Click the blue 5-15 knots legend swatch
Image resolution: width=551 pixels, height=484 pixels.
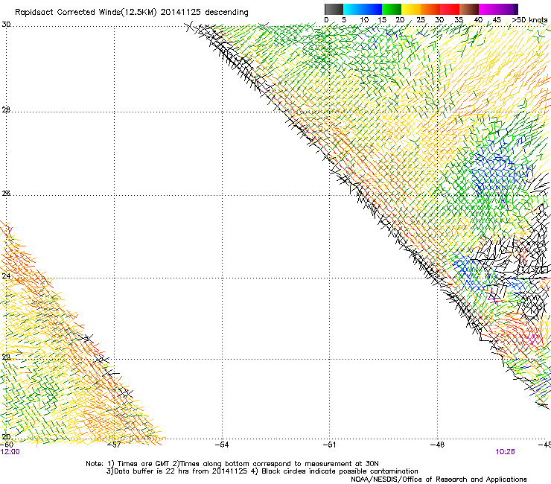click(x=363, y=9)
